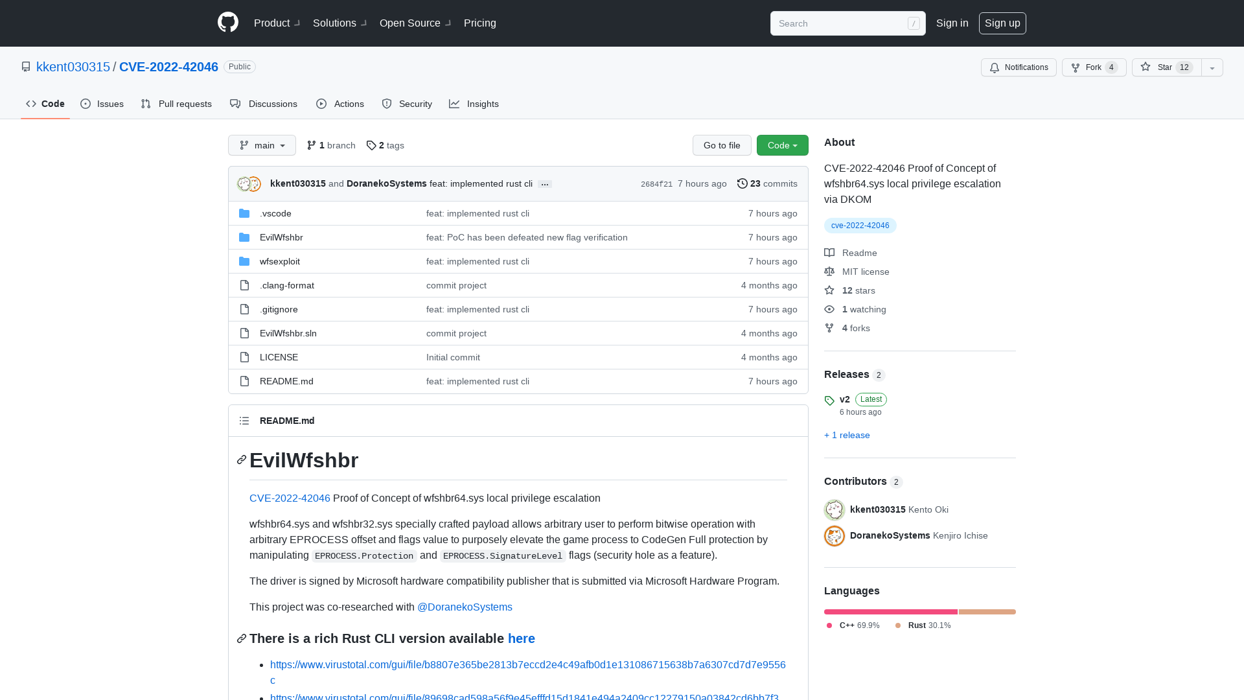1244x700 pixels.
Task: Click the LICENSE file icon
Action: (x=244, y=357)
